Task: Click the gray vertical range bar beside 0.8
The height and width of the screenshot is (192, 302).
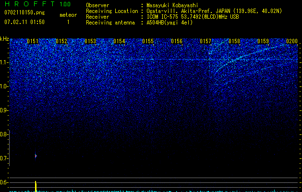Action: point(9,148)
